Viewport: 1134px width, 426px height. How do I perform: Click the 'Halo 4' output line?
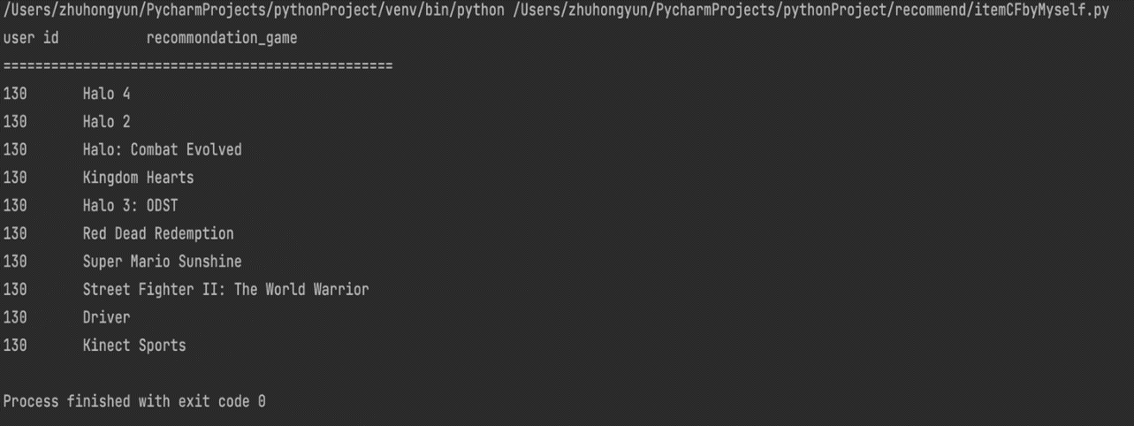pos(106,93)
